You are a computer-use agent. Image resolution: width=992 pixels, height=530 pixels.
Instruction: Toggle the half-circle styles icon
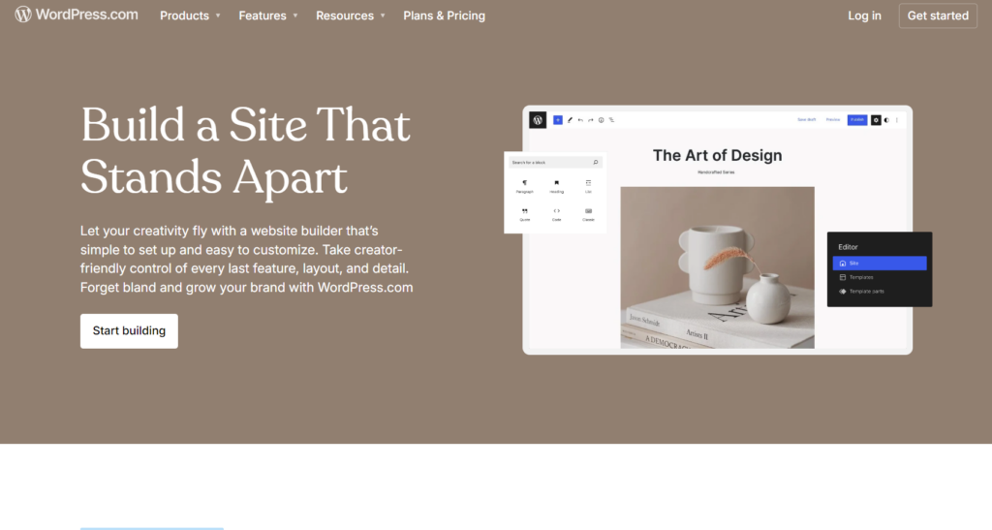886,119
